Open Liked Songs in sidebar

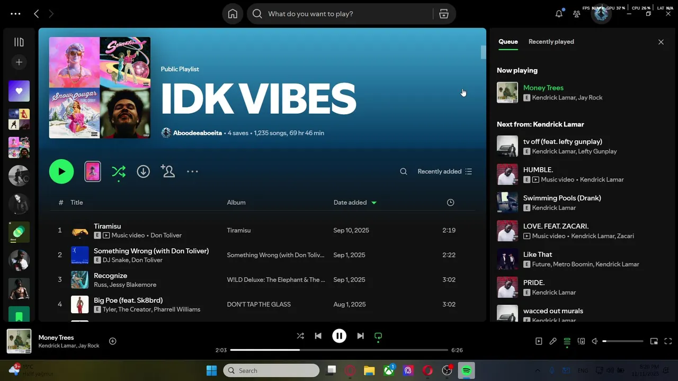pyautogui.click(x=19, y=91)
